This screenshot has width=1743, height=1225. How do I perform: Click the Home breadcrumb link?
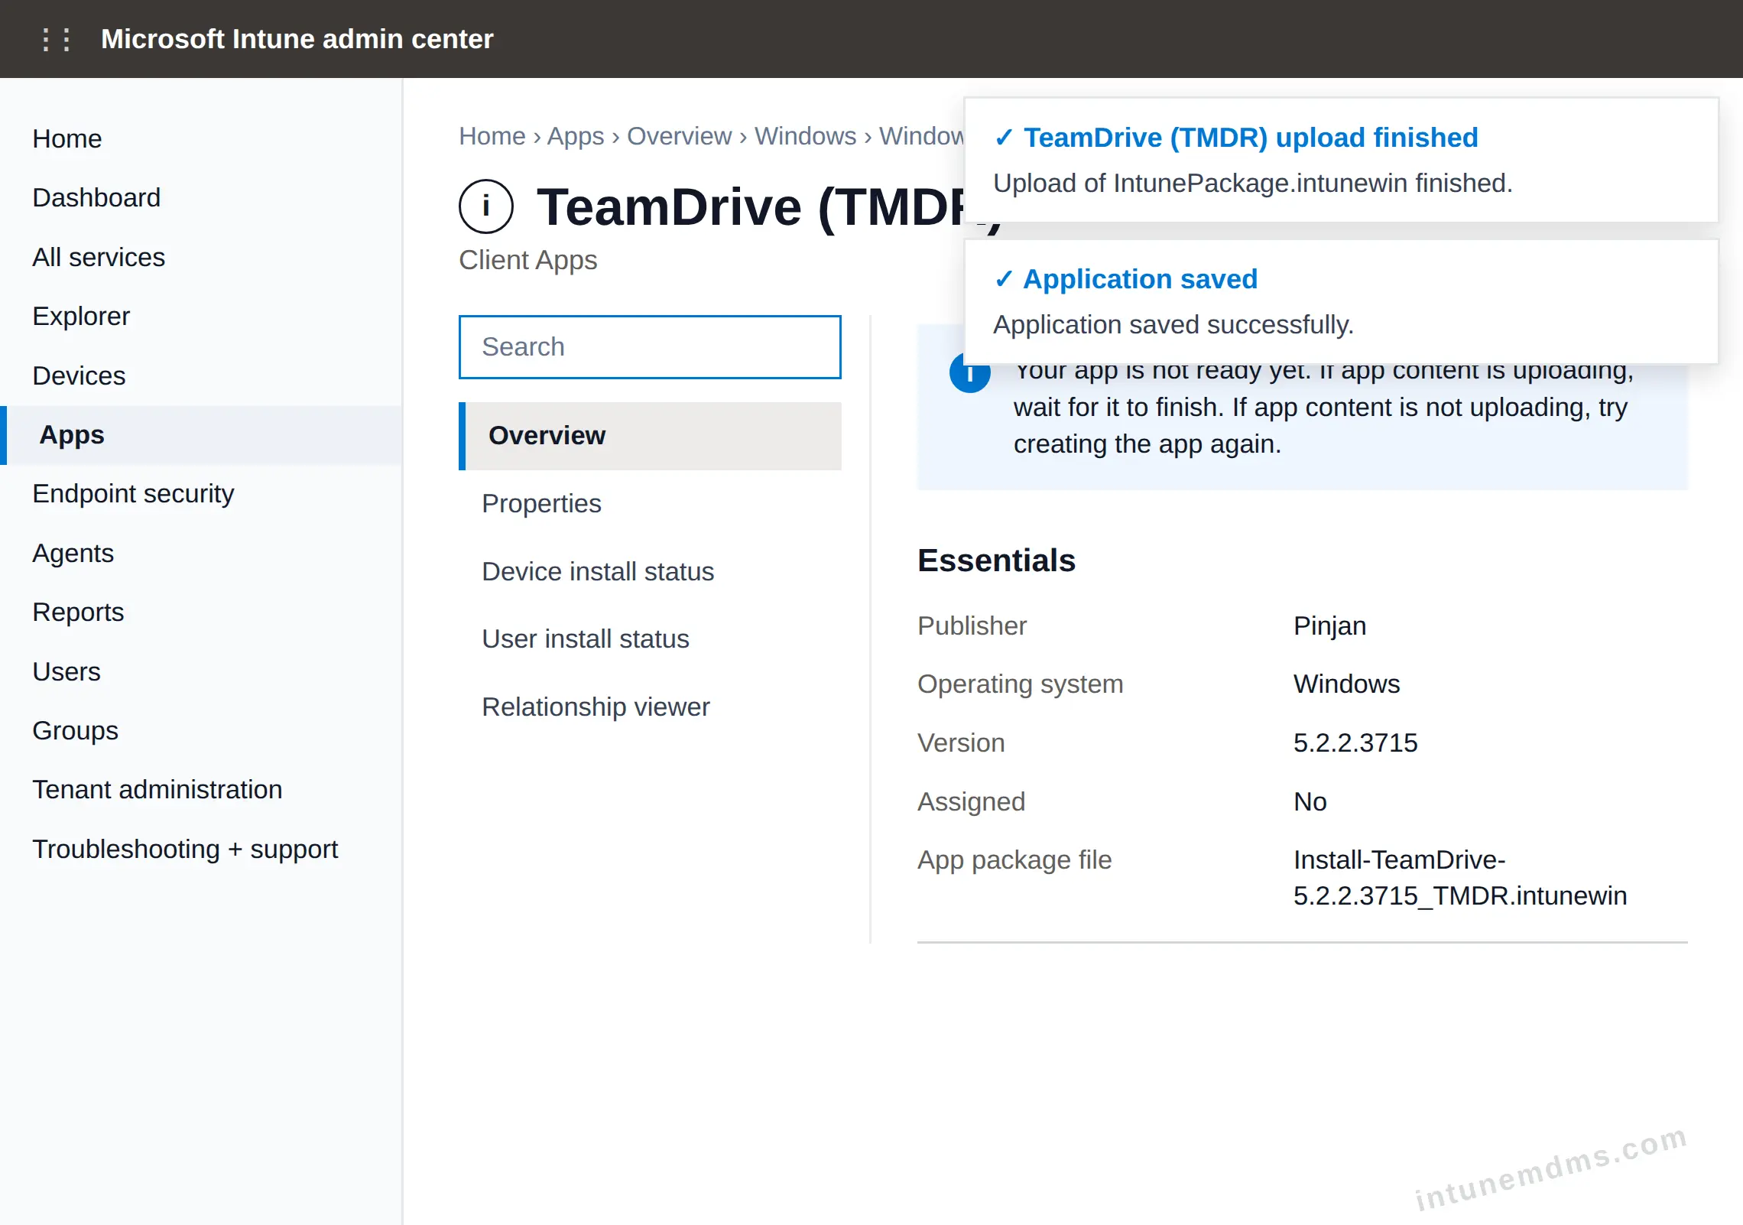pos(492,136)
